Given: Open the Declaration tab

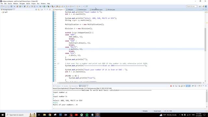Looking at the screenshot, I should pyautogui.click(x=74, y=86).
